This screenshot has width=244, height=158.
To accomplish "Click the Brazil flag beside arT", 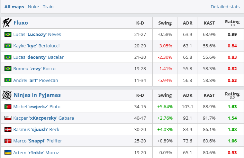I will click(8, 80).
